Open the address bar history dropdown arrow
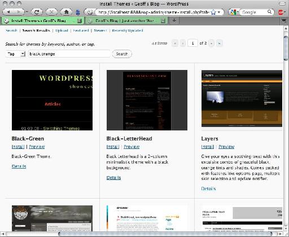 click(219, 12)
